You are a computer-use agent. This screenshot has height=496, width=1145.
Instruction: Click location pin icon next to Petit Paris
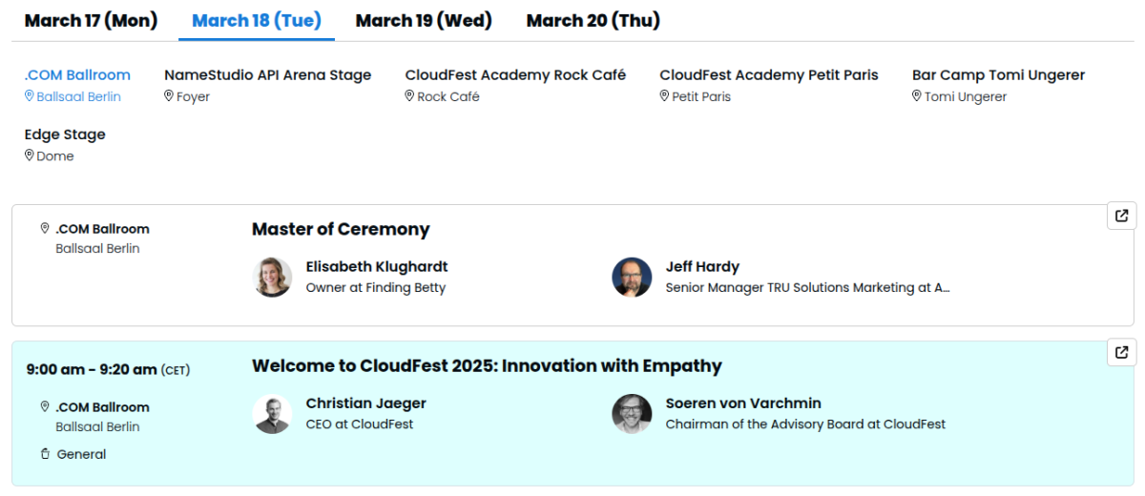(x=664, y=96)
